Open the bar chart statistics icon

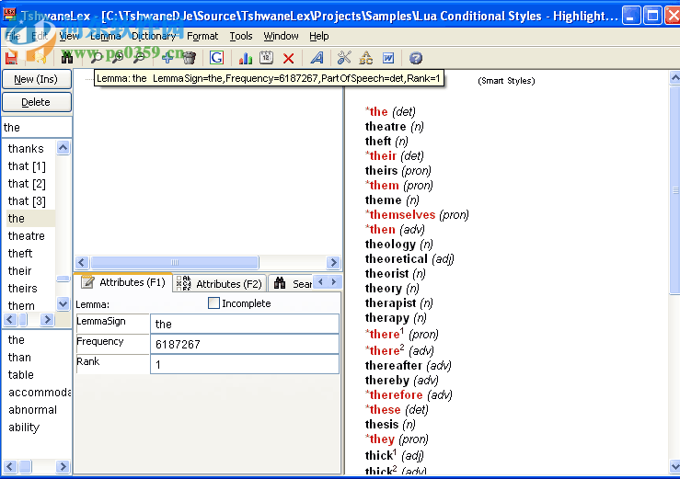246,57
